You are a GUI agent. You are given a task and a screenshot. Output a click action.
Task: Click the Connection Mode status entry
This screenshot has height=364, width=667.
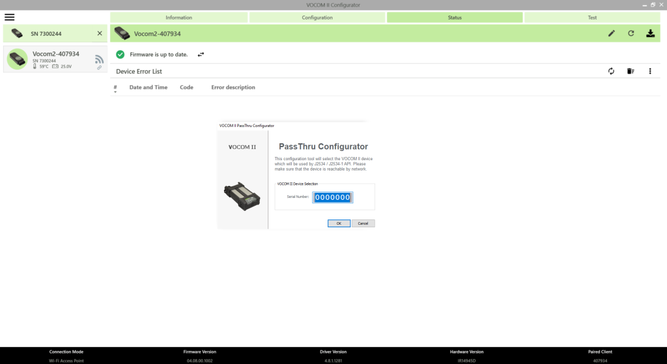pyautogui.click(x=66, y=356)
